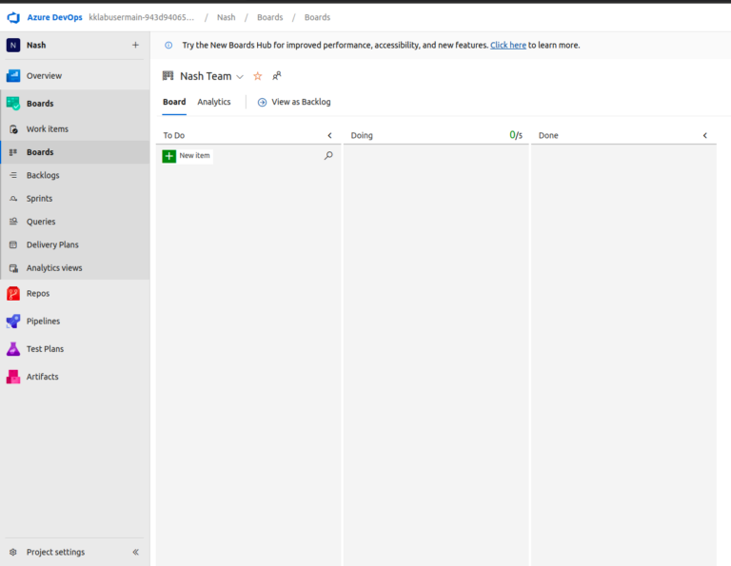Open Test Plans in the sidebar
731x566 pixels.
tap(46, 349)
